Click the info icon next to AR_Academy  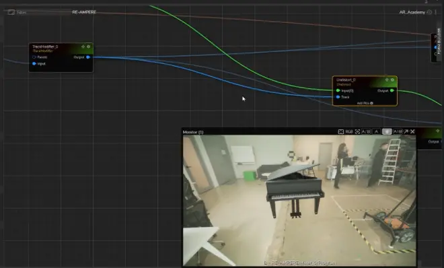pos(429,12)
